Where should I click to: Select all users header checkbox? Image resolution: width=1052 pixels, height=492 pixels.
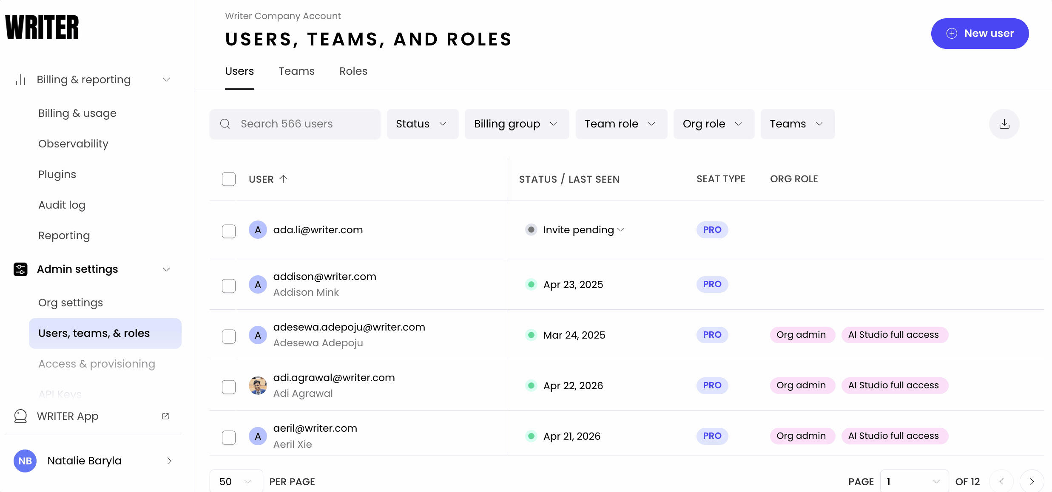click(229, 179)
